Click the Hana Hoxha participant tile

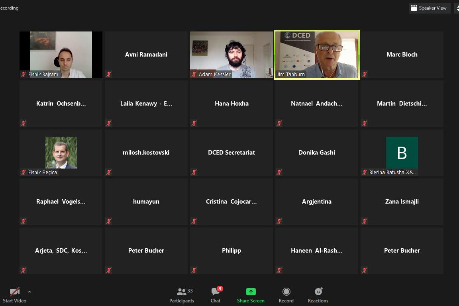click(231, 104)
